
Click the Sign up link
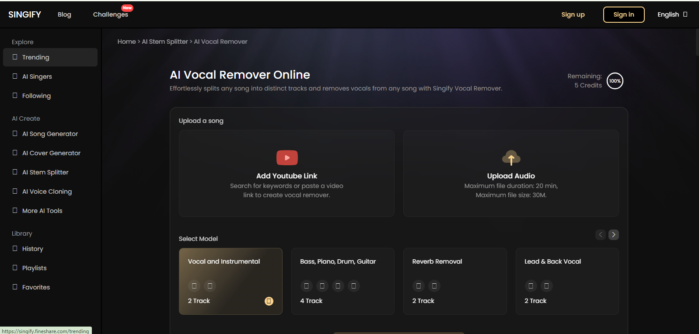click(573, 14)
